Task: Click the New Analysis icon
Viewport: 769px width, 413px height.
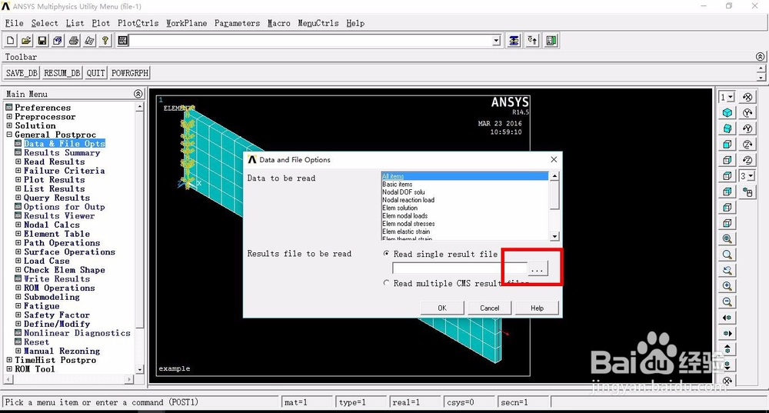Action: (11, 41)
